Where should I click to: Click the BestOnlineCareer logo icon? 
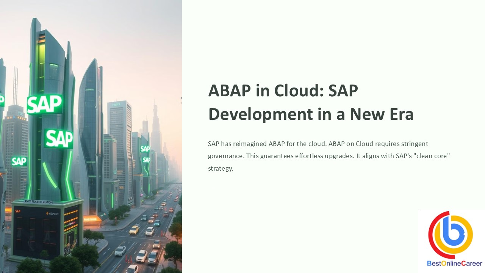pyautogui.click(x=451, y=235)
